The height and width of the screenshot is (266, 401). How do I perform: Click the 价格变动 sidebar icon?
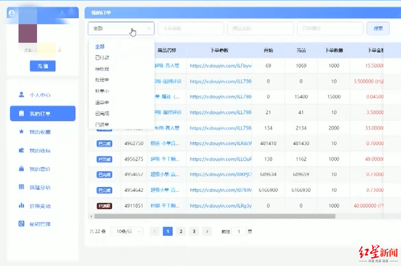pos(21,205)
